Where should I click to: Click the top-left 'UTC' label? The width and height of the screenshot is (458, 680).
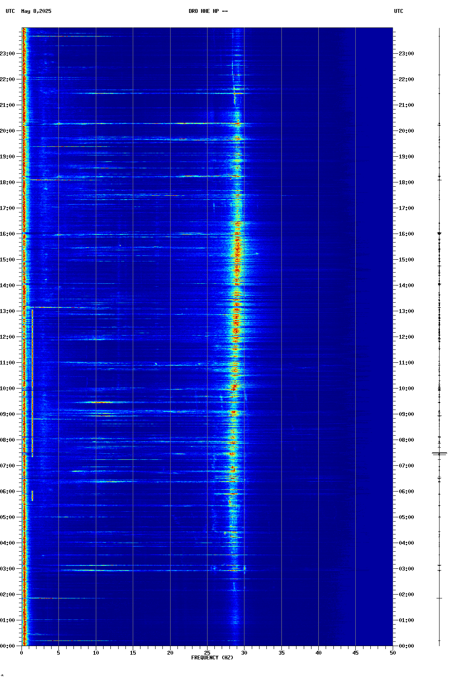click(10, 11)
